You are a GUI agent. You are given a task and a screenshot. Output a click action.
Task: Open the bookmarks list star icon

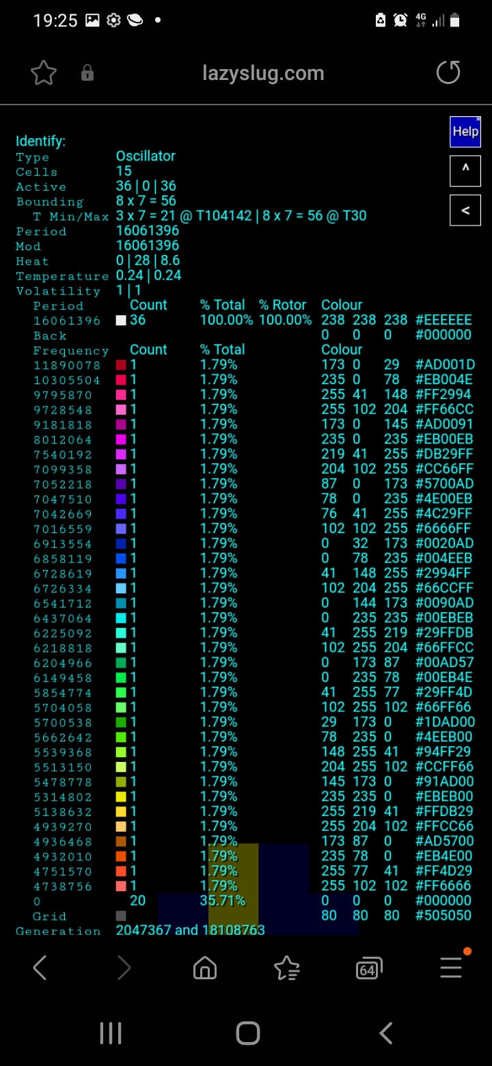(287, 968)
